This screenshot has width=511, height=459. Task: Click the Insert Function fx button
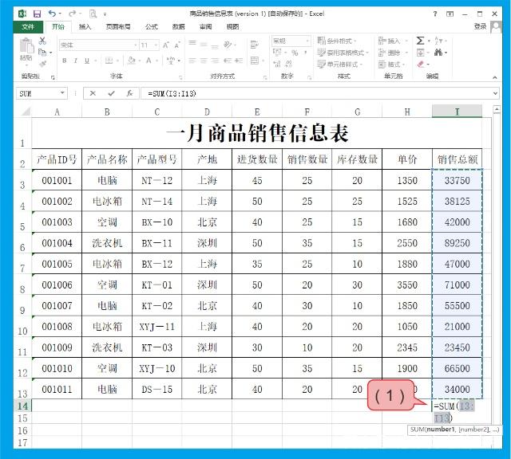point(129,94)
